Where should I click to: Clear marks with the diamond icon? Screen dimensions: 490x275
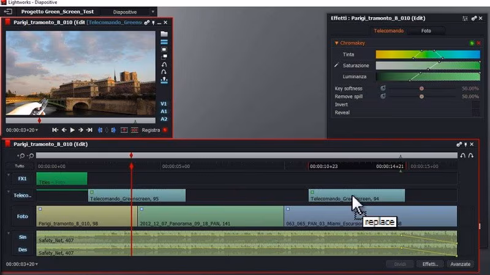tap(107, 130)
